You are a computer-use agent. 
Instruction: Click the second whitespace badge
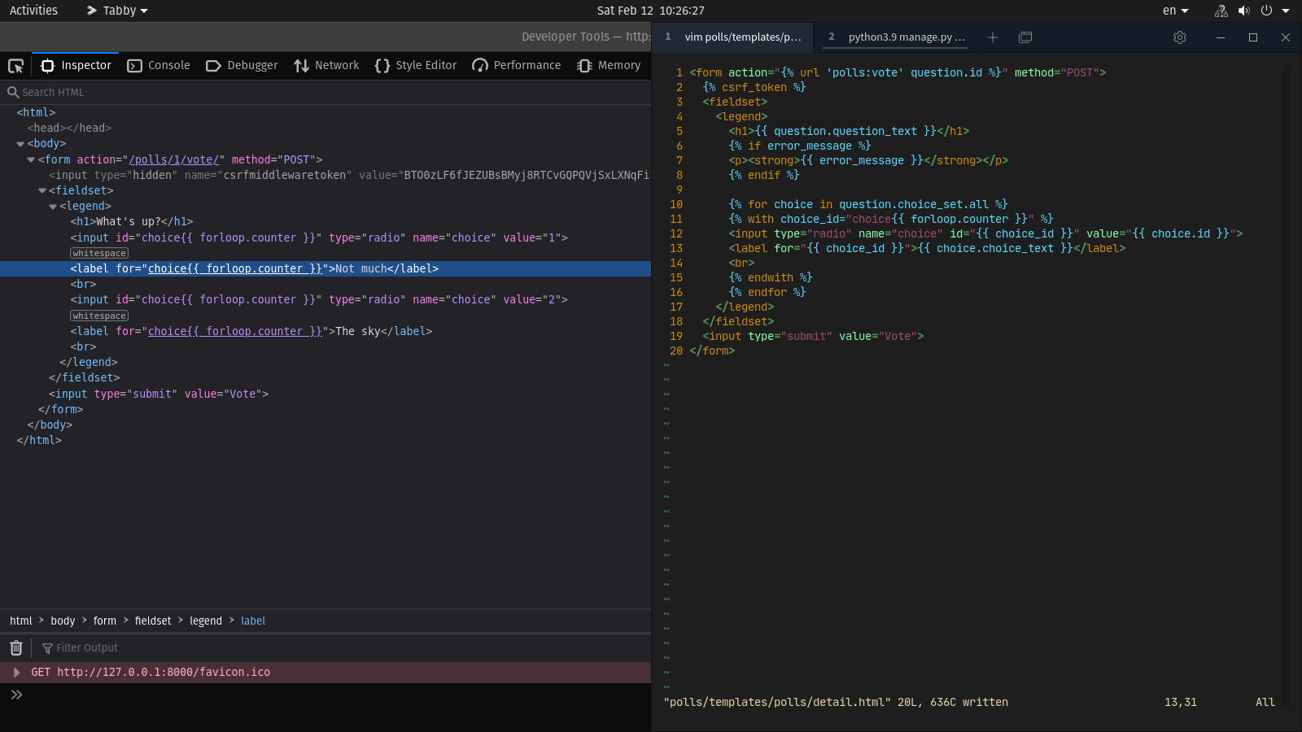pyautogui.click(x=99, y=316)
